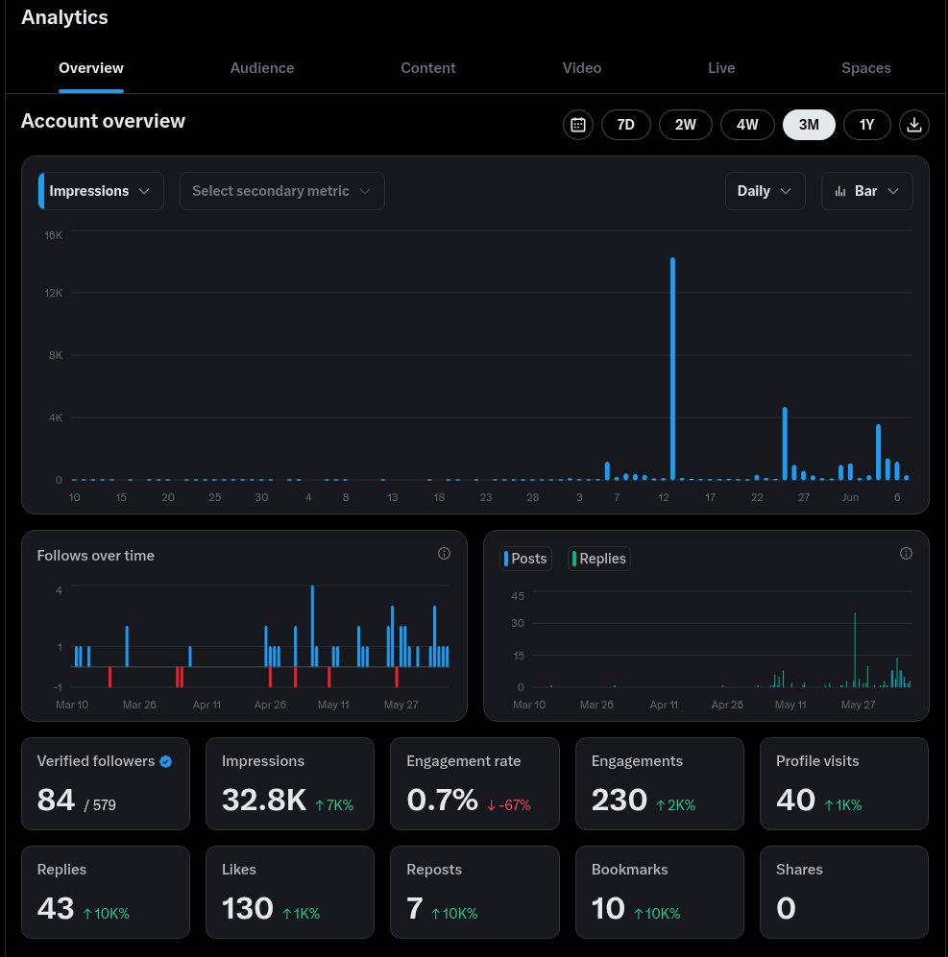The image size is (948, 957).
Task: Open the Impressions 32.8K stat card
Action: [290, 783]
